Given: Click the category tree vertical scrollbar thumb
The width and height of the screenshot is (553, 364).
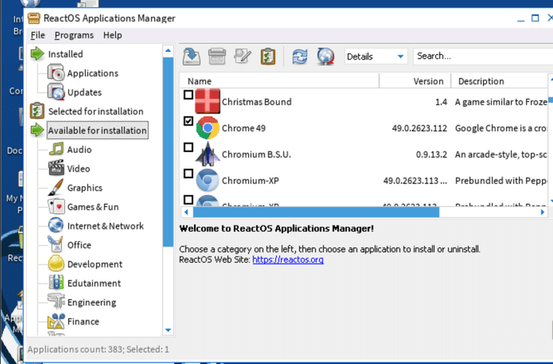Looking at the screenshot, I should 168,152.
